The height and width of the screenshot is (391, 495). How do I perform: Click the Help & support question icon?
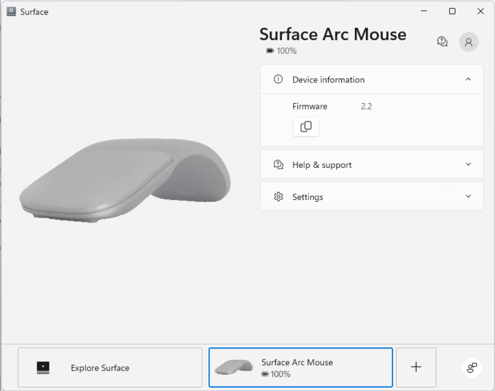tap(278, 164)
